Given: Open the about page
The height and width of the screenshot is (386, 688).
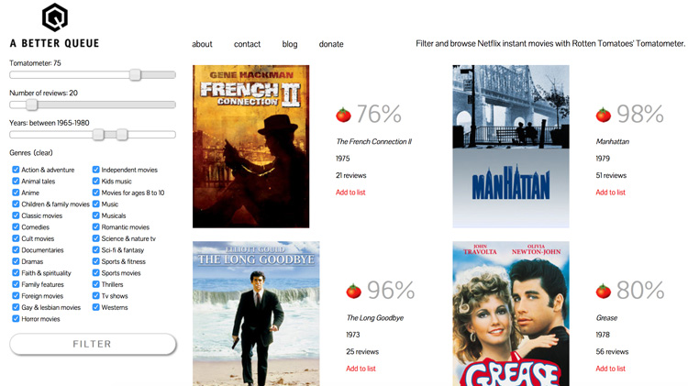Looking at the screenshot, I should (202, 44).
